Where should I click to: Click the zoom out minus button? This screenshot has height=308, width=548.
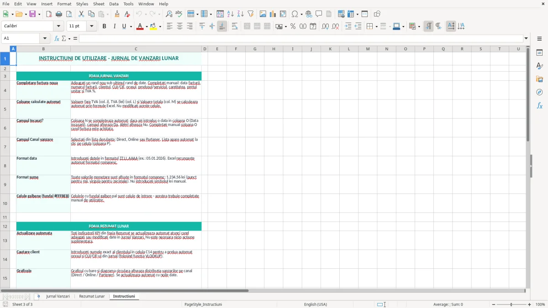click(494, 304)
